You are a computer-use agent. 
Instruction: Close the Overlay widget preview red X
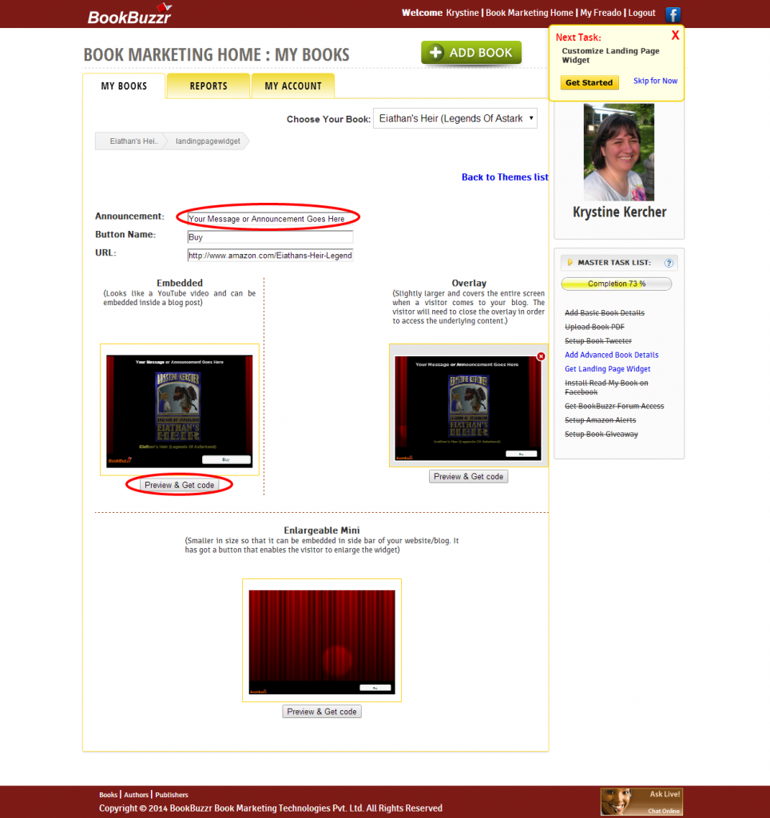[x=541, y=356]
